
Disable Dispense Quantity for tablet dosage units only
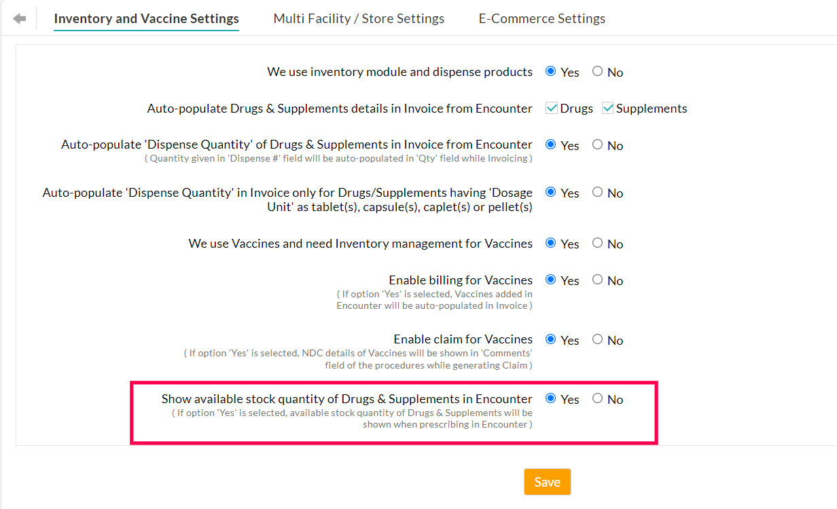(x=596, y=191)
